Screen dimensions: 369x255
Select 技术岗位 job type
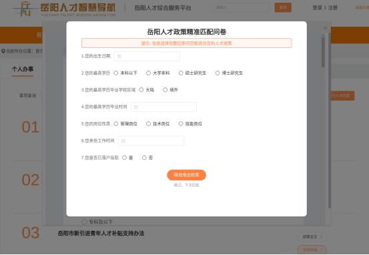(x=148, y=123)
